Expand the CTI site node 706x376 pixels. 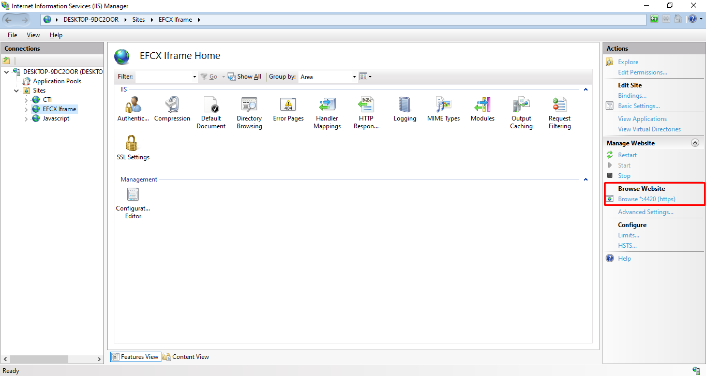click(x=27, y=100)
